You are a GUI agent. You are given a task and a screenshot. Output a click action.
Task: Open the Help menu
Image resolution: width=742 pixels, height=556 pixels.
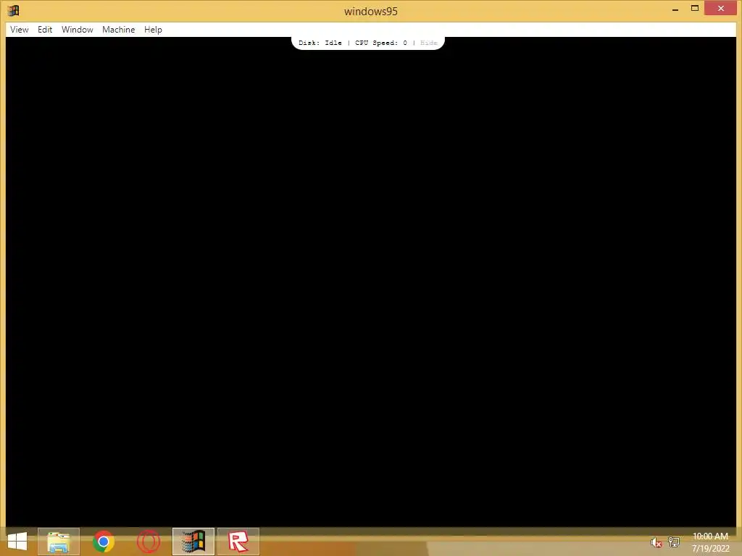[x=153, y=29]
